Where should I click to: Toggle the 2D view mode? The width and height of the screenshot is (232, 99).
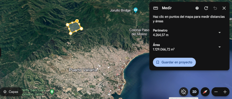tap(194, 92)
